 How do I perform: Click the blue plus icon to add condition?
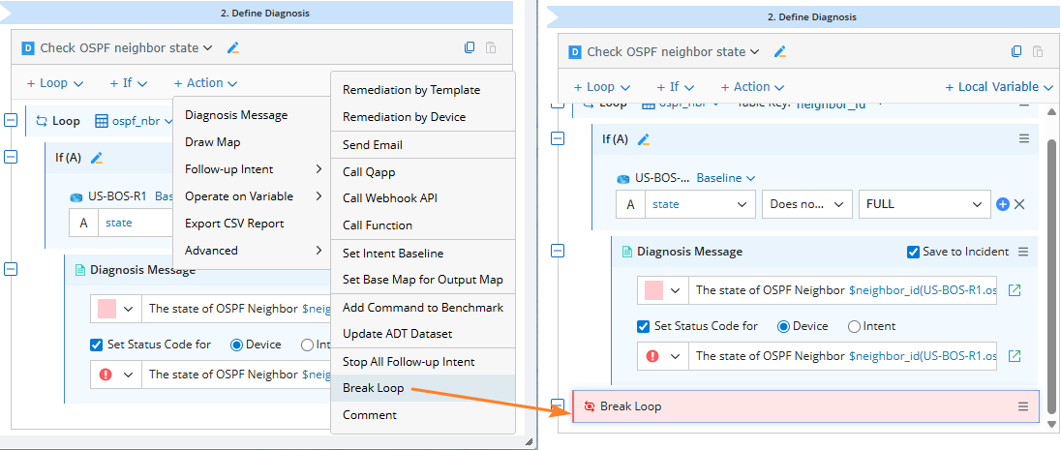pos(1003,204)
